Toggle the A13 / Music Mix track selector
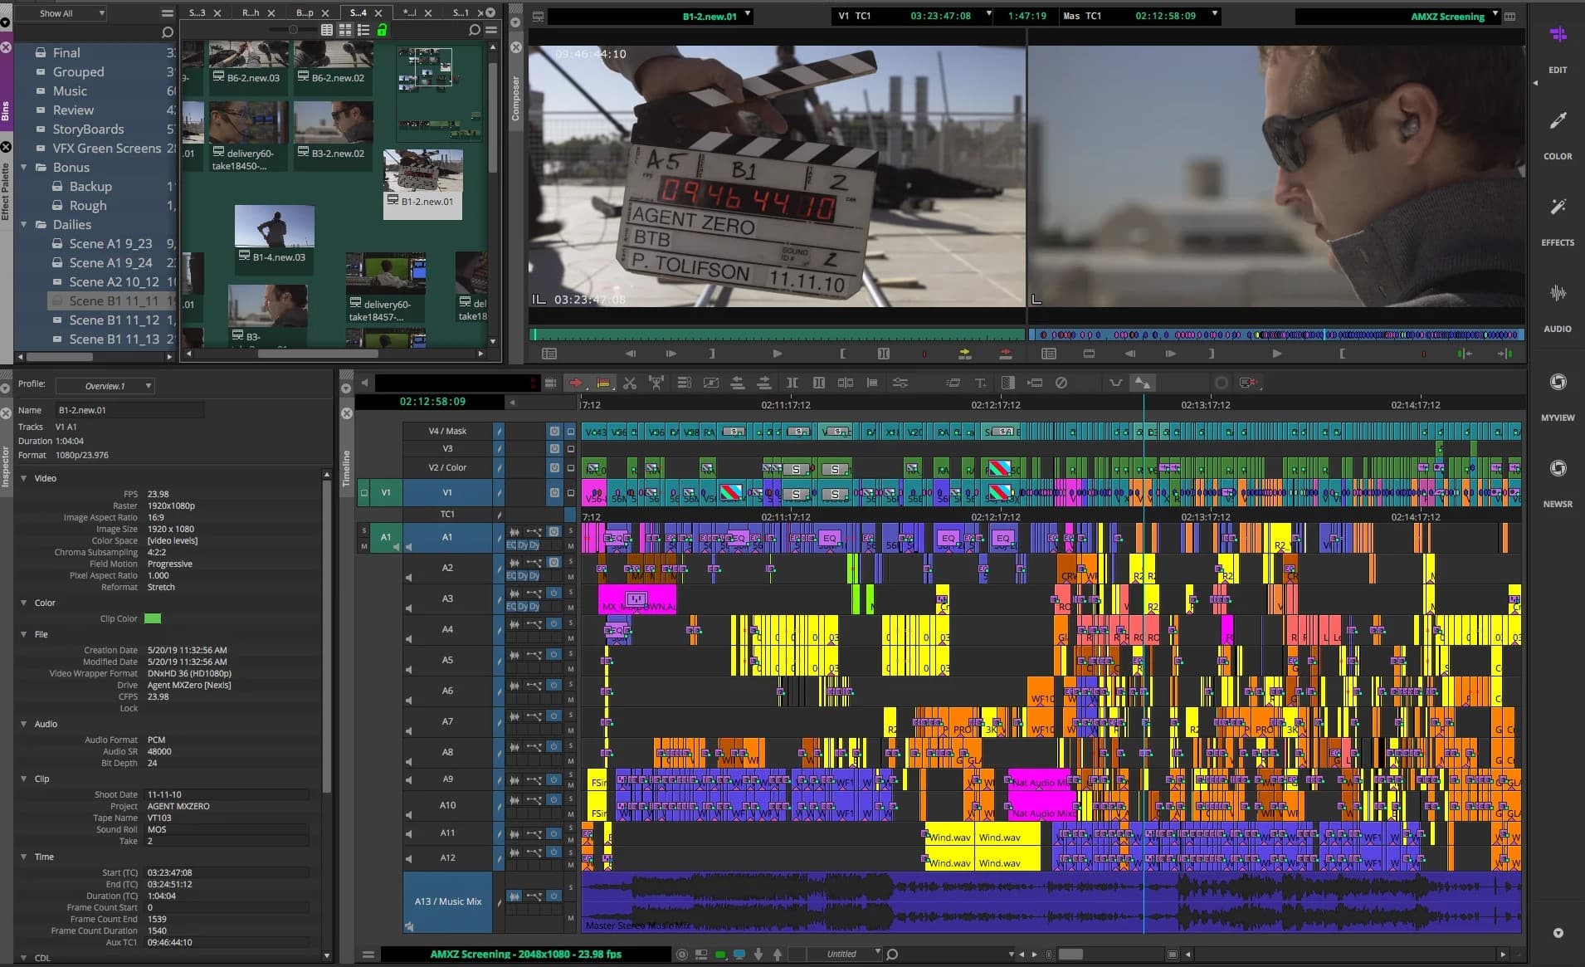 pos(447,901)
